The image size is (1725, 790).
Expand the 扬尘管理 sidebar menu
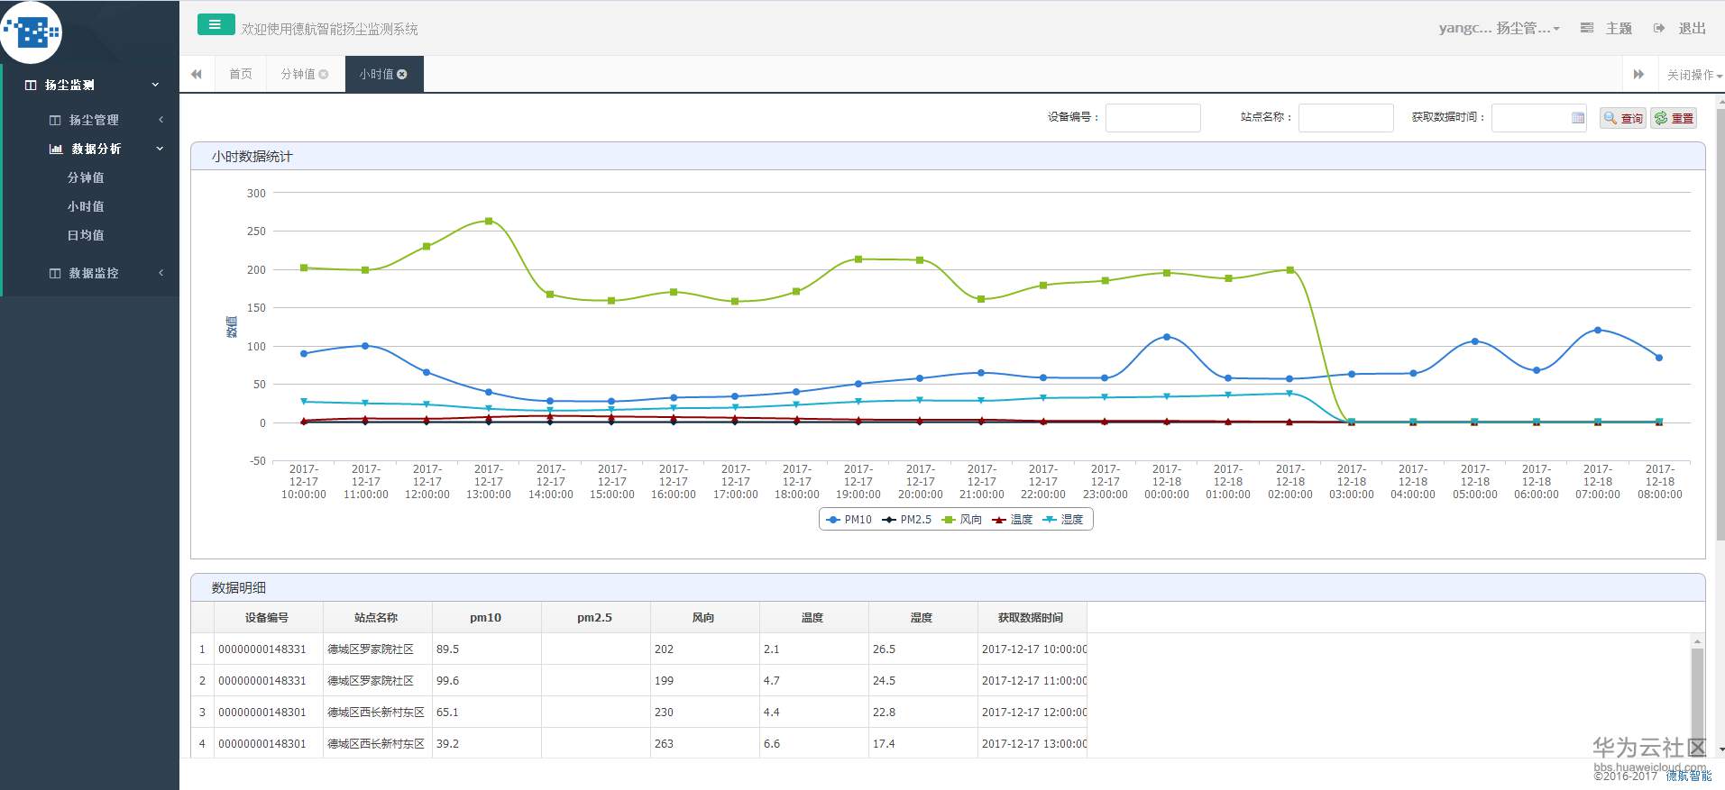click(94, 120)
